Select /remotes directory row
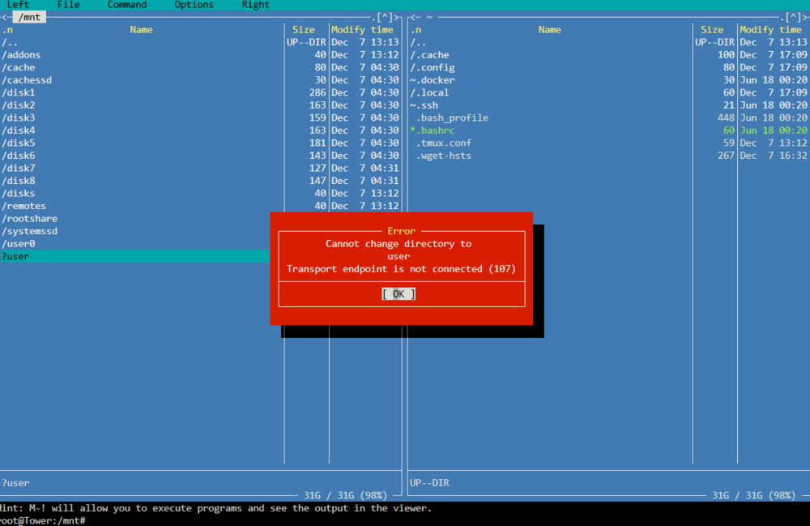Viewport: 810px width, 526px height. pos(200,206)
